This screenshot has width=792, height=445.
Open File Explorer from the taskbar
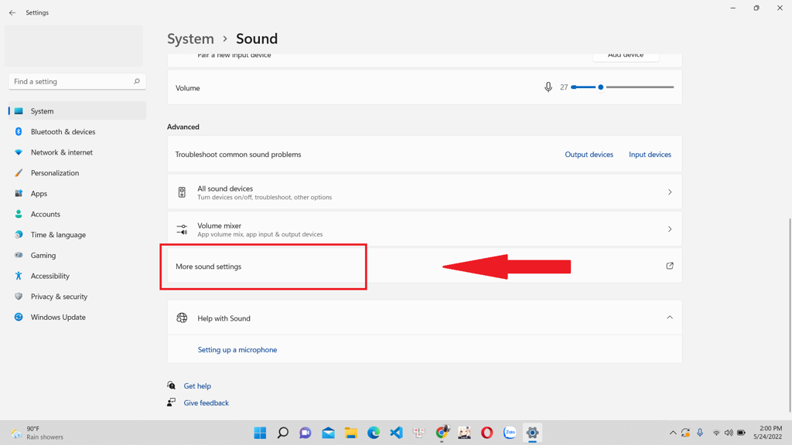pyautogui.click(x=351, y=433)
